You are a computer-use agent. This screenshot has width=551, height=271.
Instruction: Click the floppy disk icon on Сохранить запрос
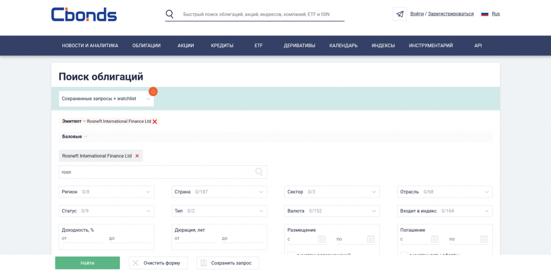pos(203,263)
